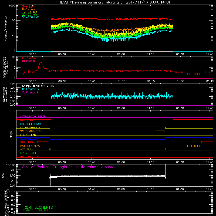Click the REAR SEGMENTS legend label
Image resolution: width=216 pixels, height=216 pixels.
pos(36,210)
